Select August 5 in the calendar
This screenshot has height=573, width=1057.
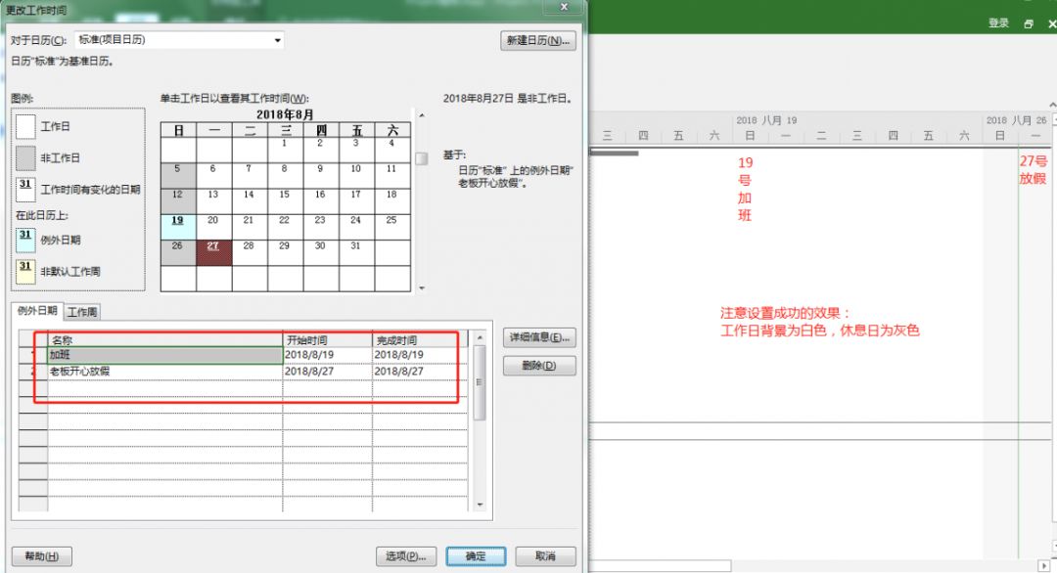coord(178,176)
